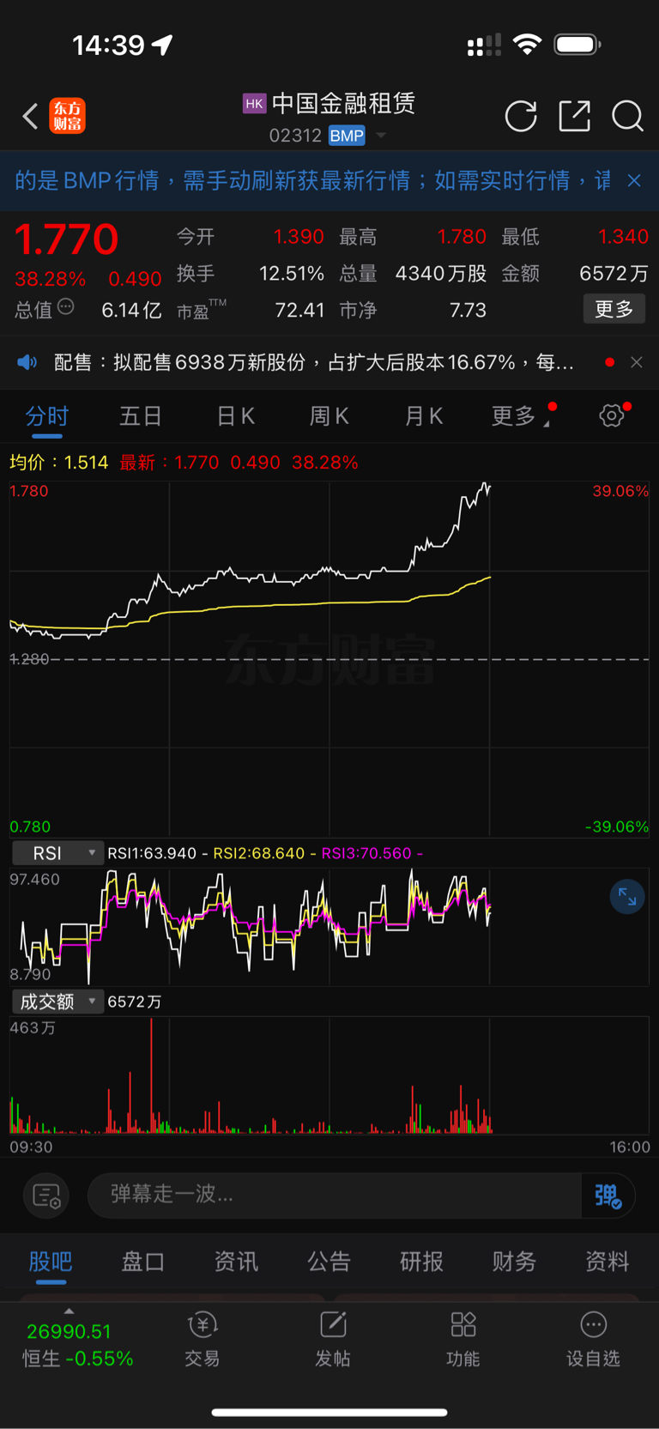The height and width of the screenshot is (1429, 659).
Task: Tap the 总量 4340万股 value
Action: [x=441, y=274]
